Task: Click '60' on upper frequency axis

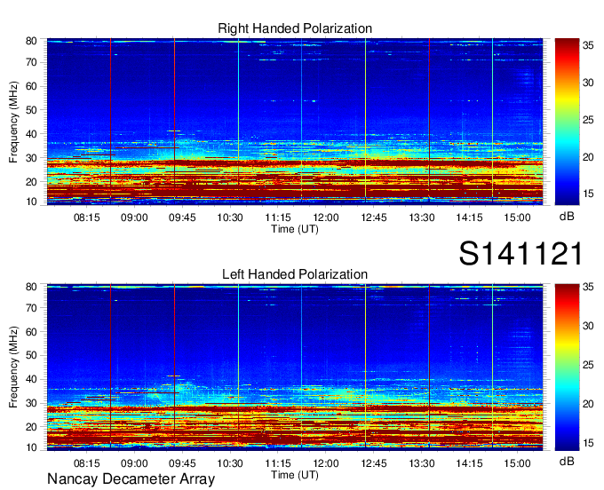Action: (x=31, y=86)
